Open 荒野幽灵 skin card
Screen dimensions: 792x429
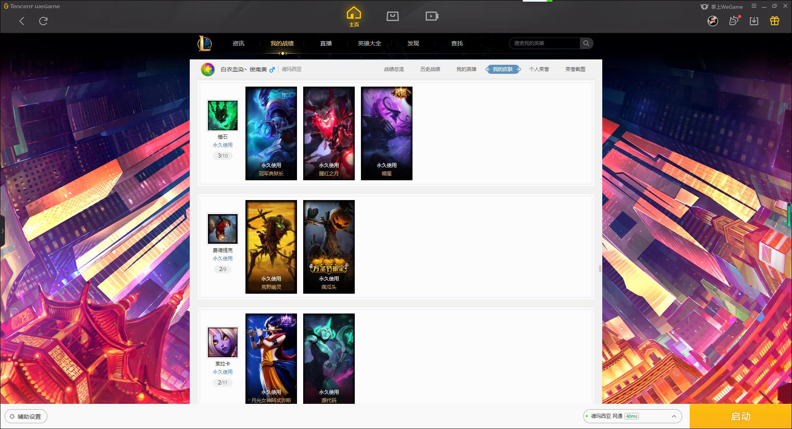click(271, 247)
